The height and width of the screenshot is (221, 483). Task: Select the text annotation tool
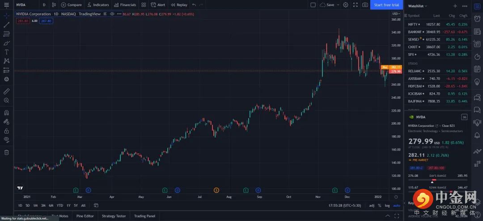coord(6,52)
